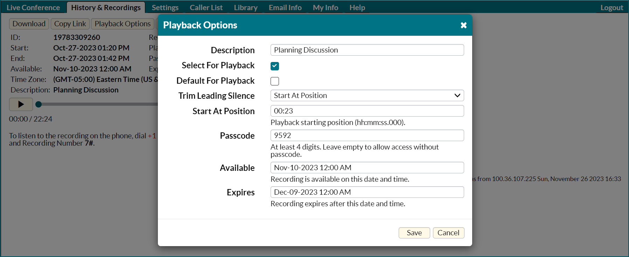Screen dimensions: 629x257
Task: Click the Playback Options button
Action: tap(123, 24)
